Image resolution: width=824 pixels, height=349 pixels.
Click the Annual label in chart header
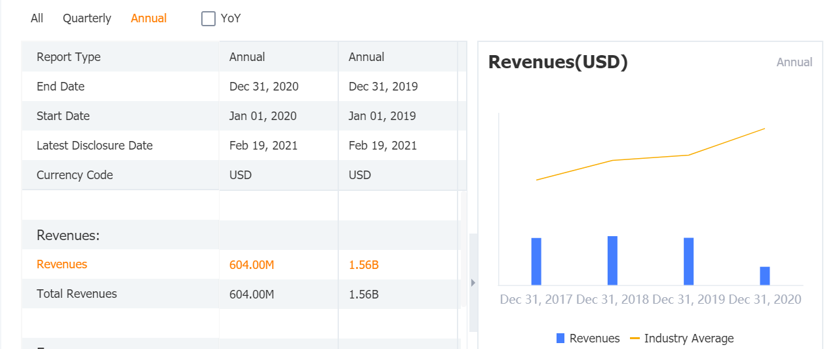(794, 62)
